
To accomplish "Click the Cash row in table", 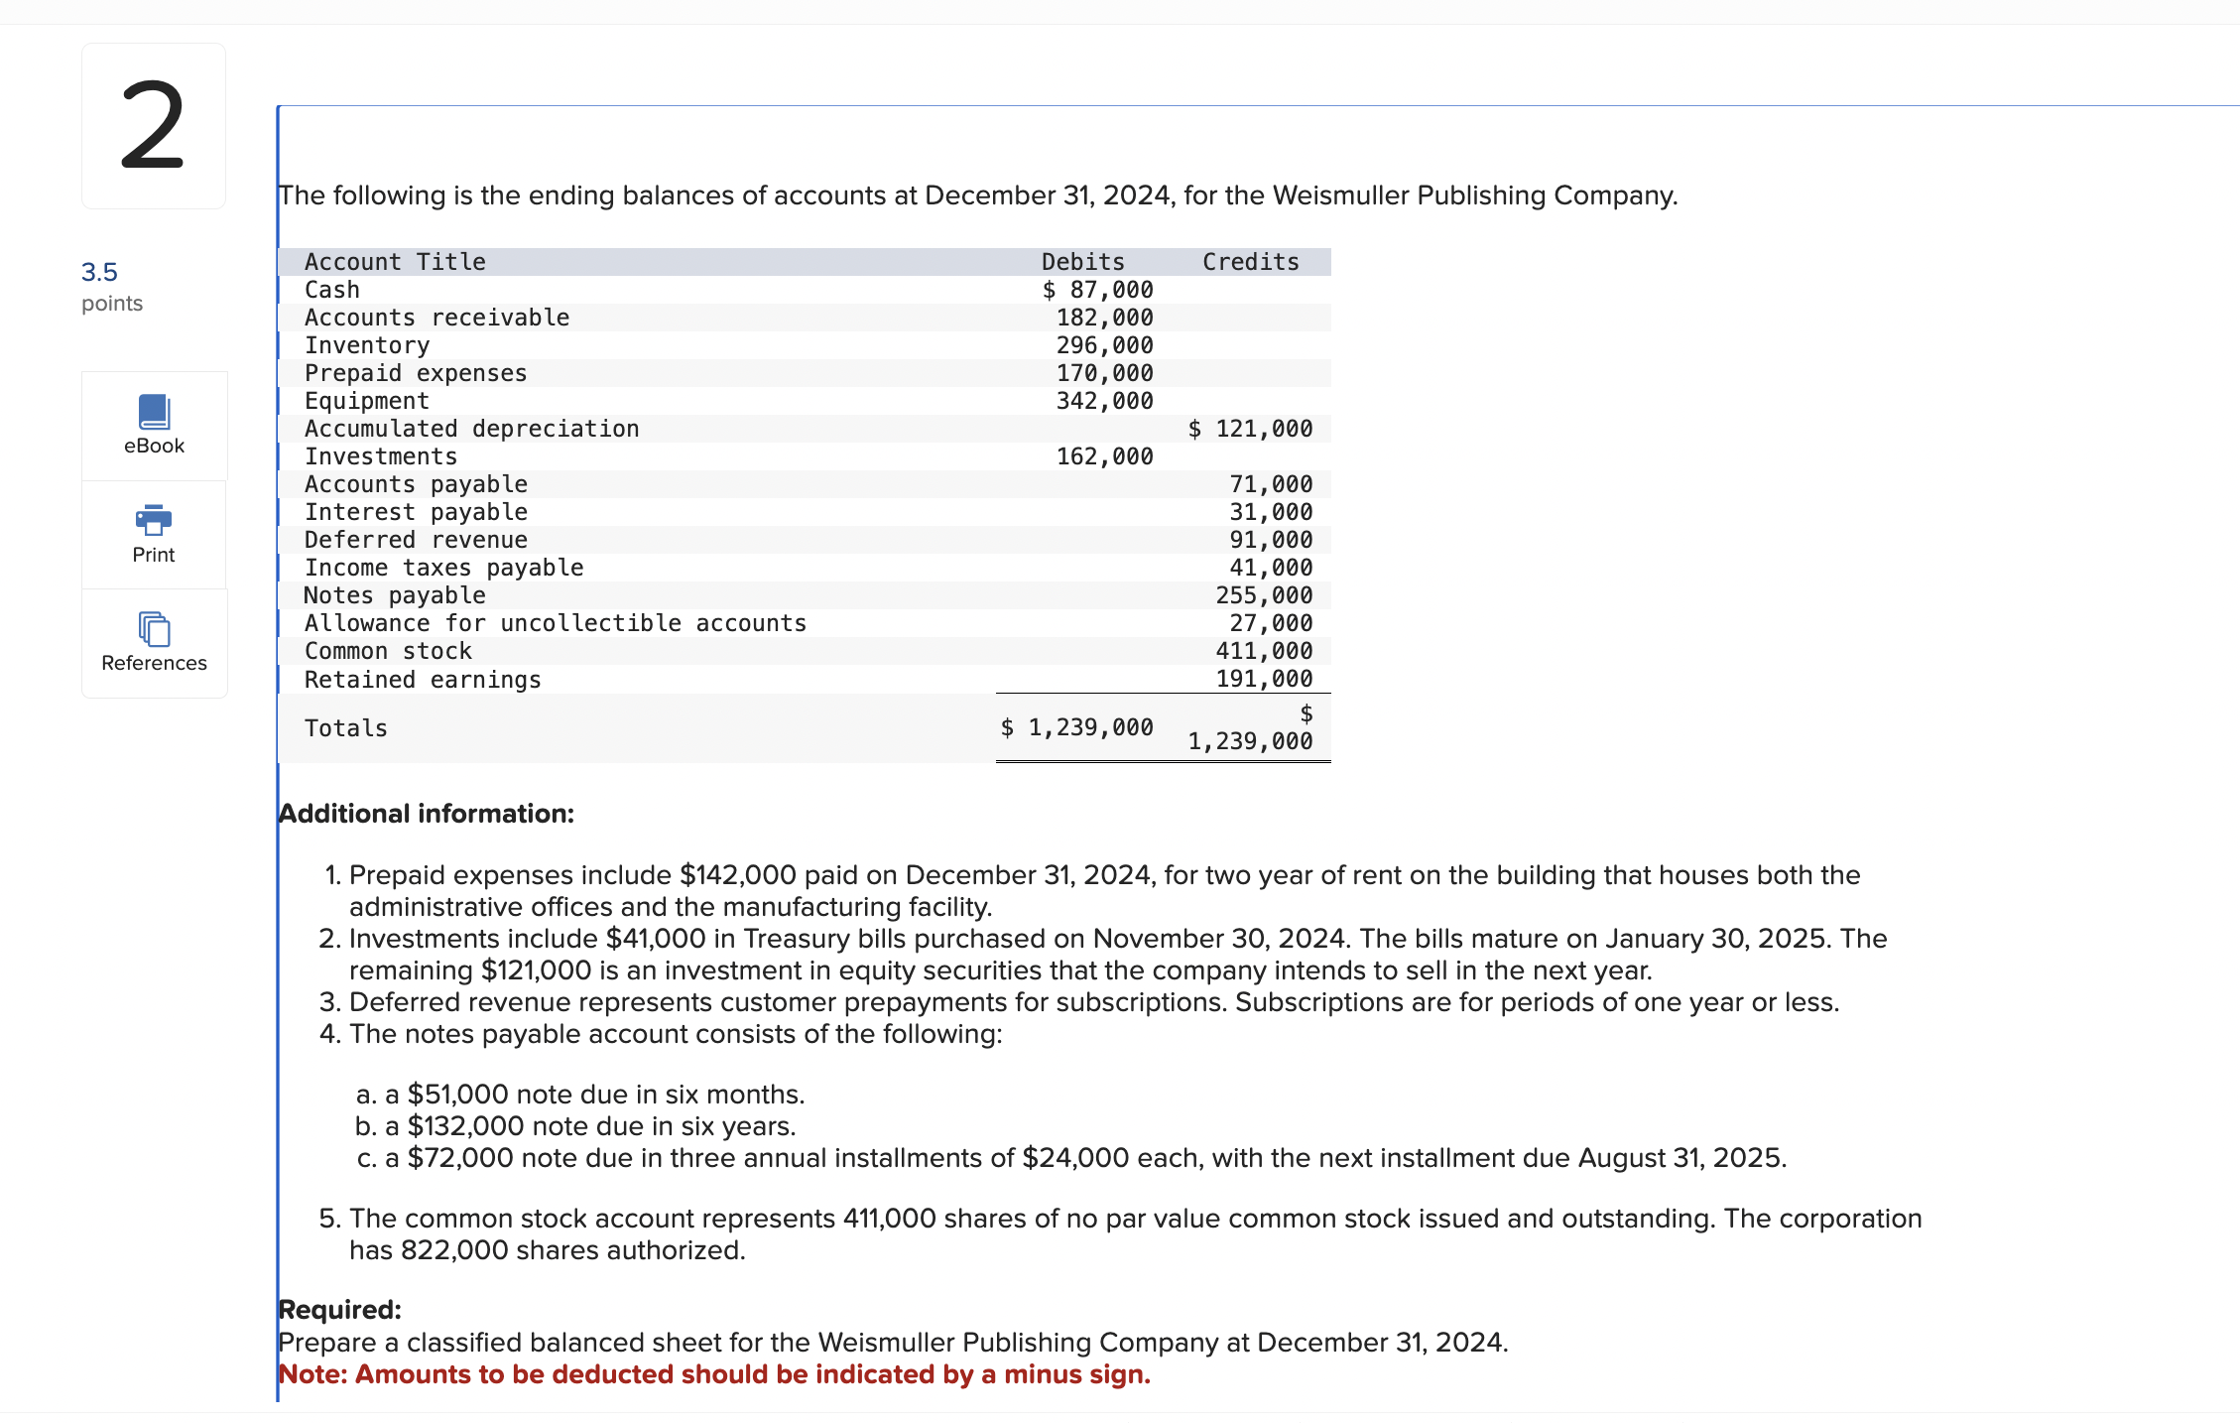I will tap(332, 290).
